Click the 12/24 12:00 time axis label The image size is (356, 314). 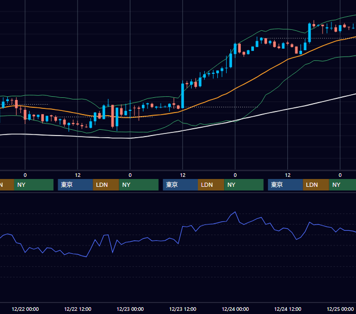[287, 309]
